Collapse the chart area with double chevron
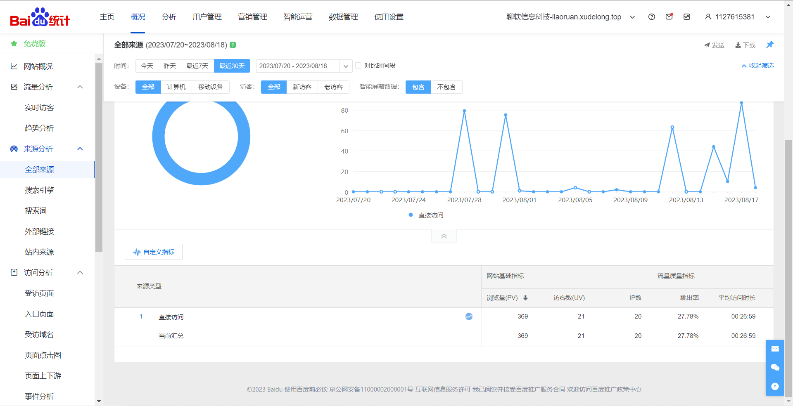The height and width of the screenshot is (406, 793). pos(444,236)
